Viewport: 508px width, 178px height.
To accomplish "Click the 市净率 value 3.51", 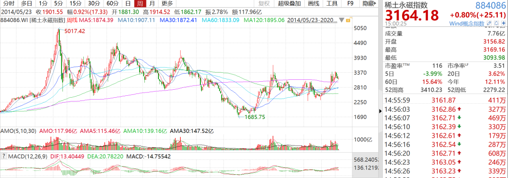I will [499, 66].
